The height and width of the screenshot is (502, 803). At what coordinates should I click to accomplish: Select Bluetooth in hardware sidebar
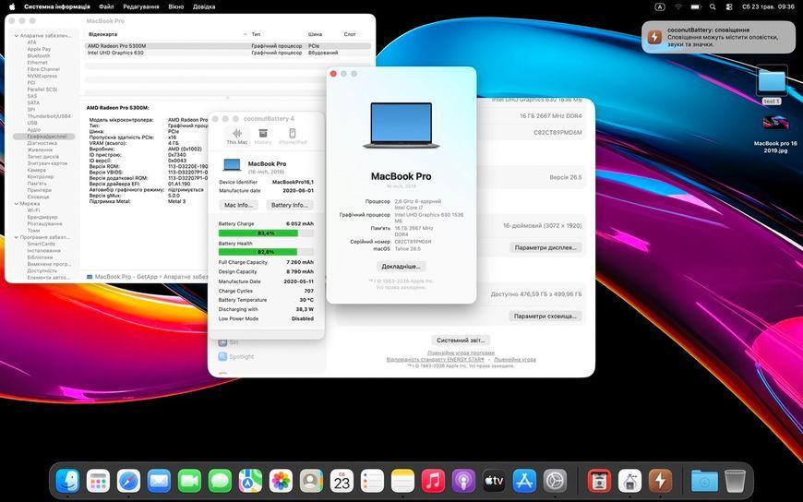(39, 56)
